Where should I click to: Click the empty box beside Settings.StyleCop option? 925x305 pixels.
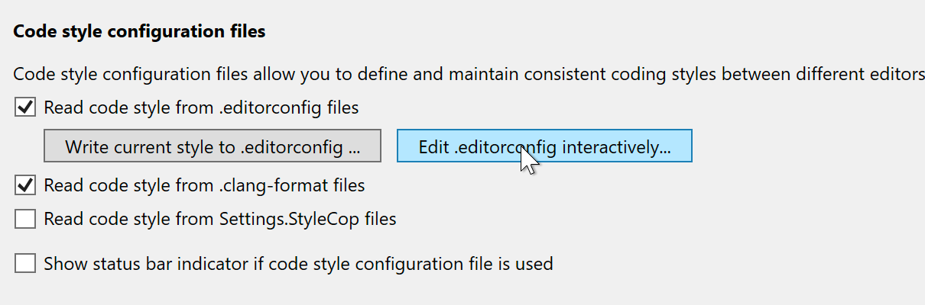(x=25, y=220)
